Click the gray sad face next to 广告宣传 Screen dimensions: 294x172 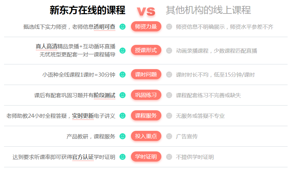pyautogui.click(x=169, y=136)
